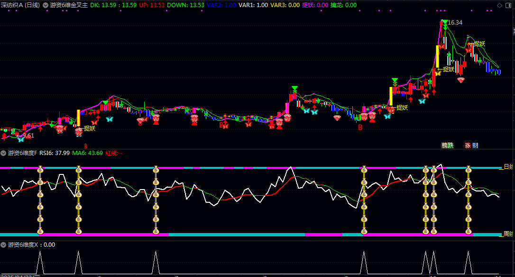Click the 涨 tag at chart bottom
Viewport: 515px width, 277px height.
click(x=468, y=145)
